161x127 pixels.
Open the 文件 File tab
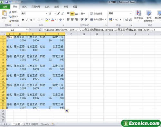[x=5, y=7]
